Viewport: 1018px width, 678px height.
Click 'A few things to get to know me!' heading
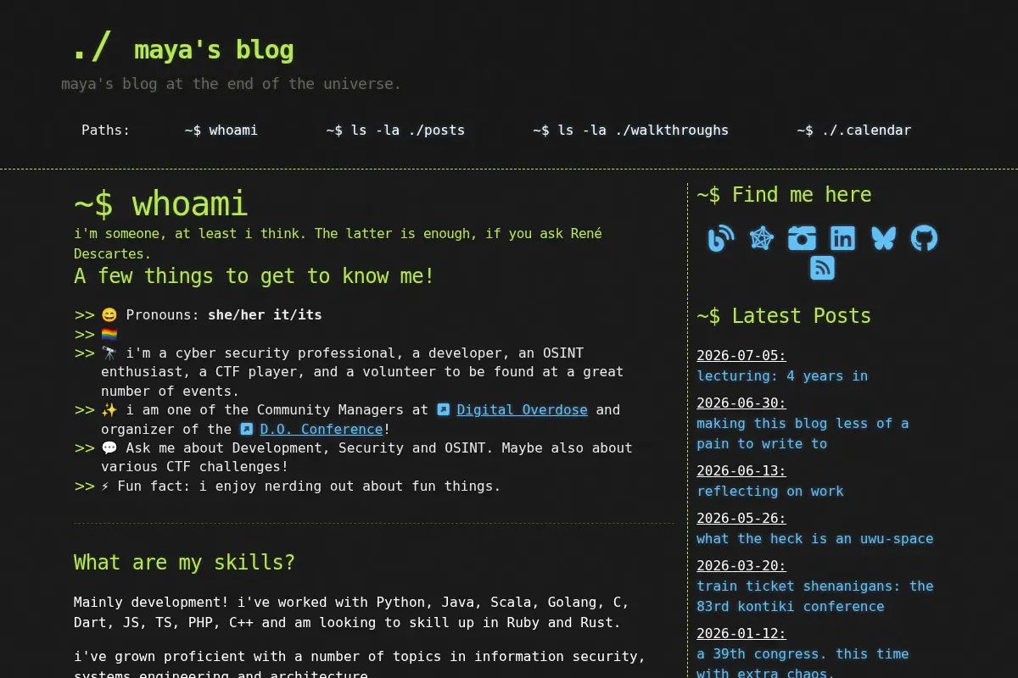coord(254,276)
